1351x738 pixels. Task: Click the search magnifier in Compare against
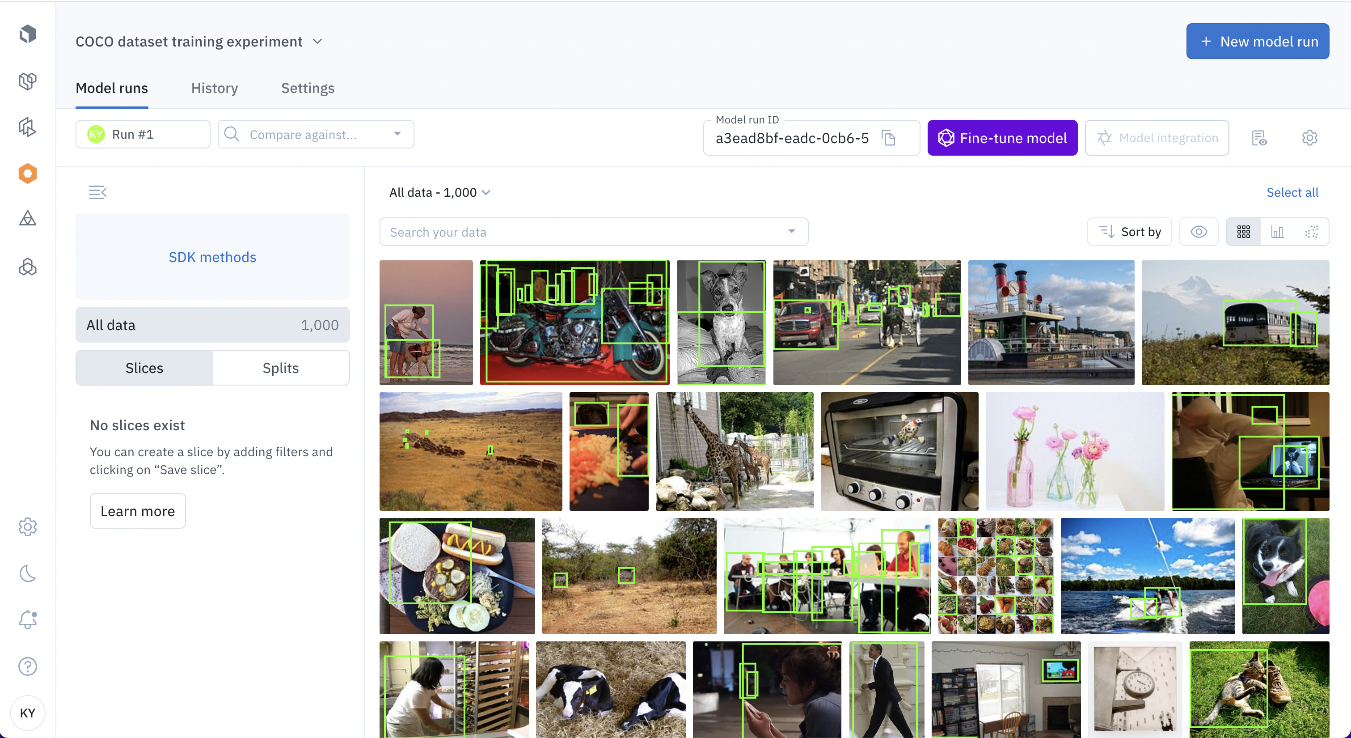[x=232, y=134]
